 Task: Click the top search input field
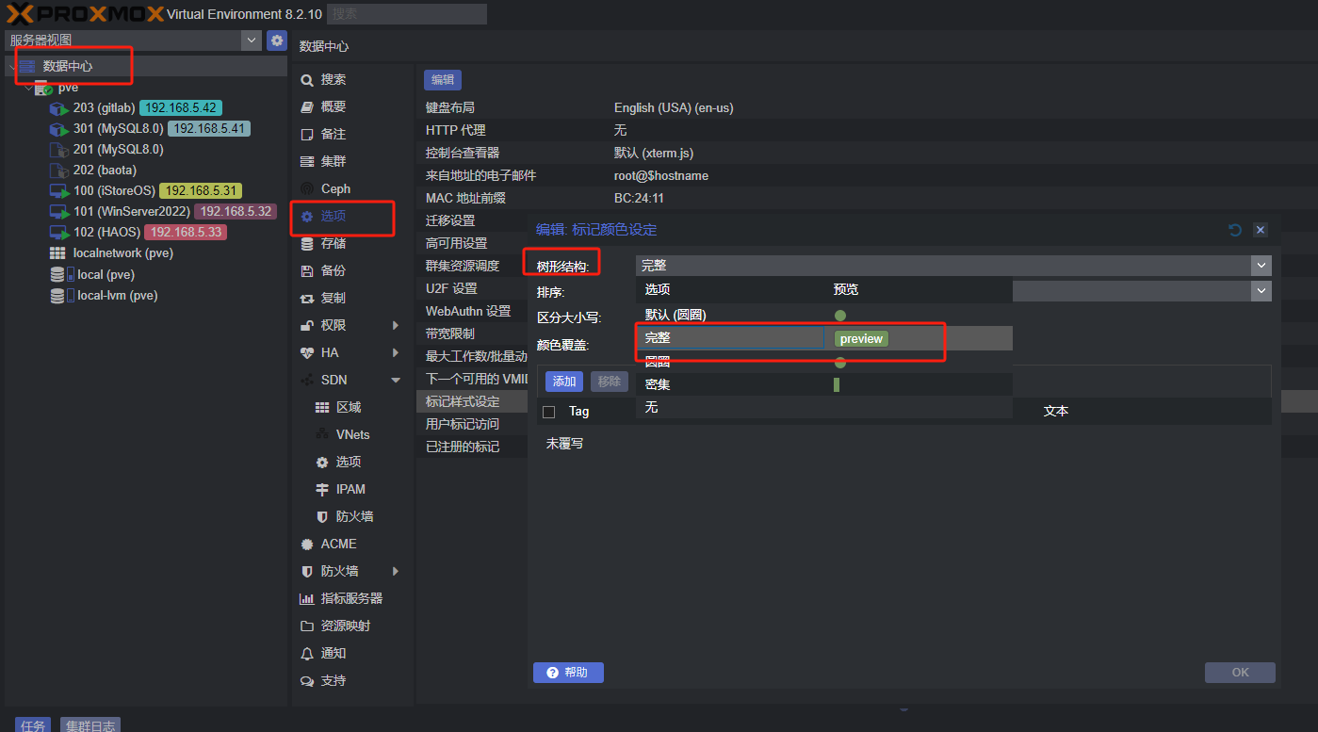point(407,14)
